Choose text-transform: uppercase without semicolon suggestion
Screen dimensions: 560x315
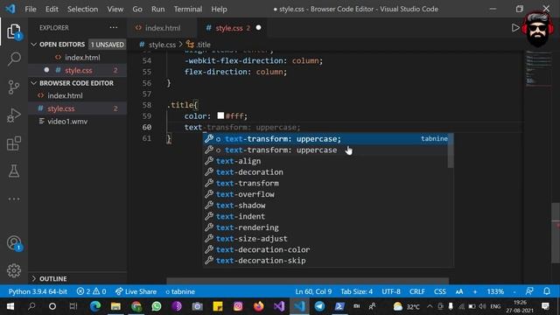(x=325, y=150)
